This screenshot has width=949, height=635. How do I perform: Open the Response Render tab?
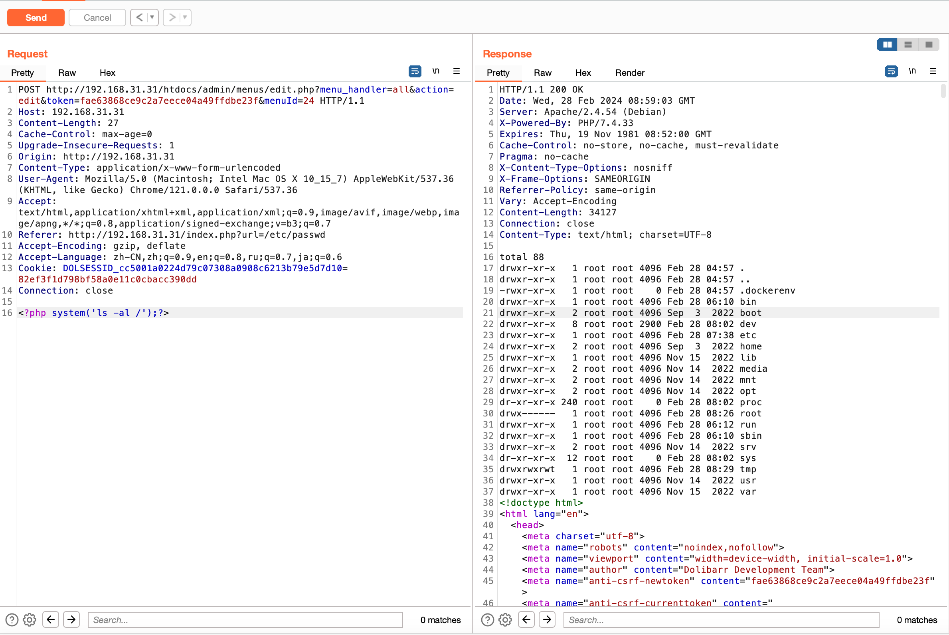tap(629, 73)
